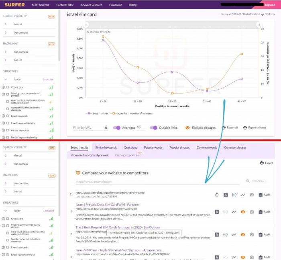Click the 'body - Words' legend marker
Image resolution: width=281 pixels, height=260 pixels.
[89, 113]
